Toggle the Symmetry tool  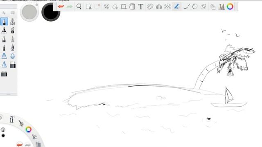(167, 7)
